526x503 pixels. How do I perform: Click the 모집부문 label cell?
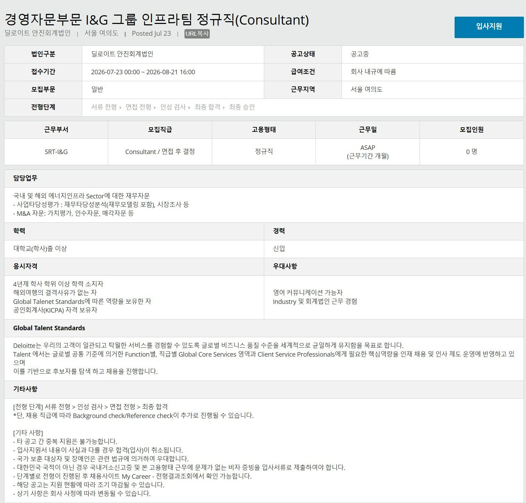pos(43,89)
